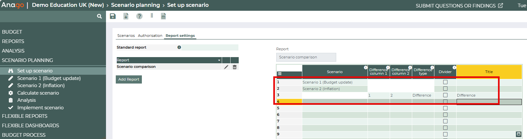Click the table hamburger menu icon
This screenshot has height=139, width=527.
279,74
